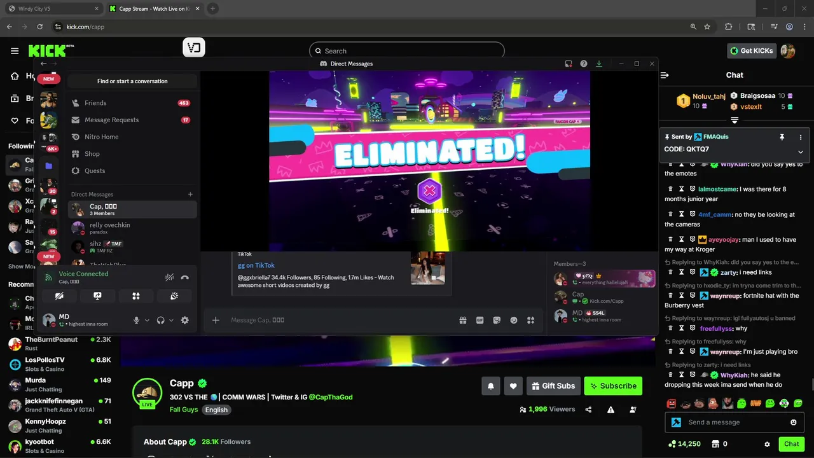The height and width of the screenshot is (458, 814).
Task: Open the gg on TikTok link
Action: [256, 265]
